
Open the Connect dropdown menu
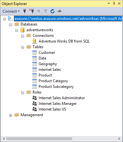11,11
